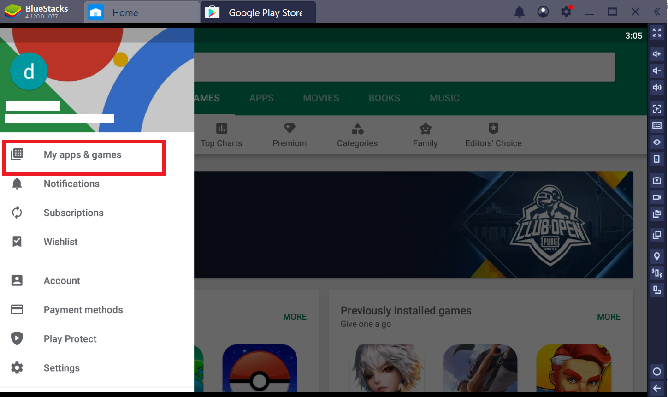The width and height of the screenshot is (668, 397).
Task: Click the volume up sidebar icon
Action: coord(657,54)
